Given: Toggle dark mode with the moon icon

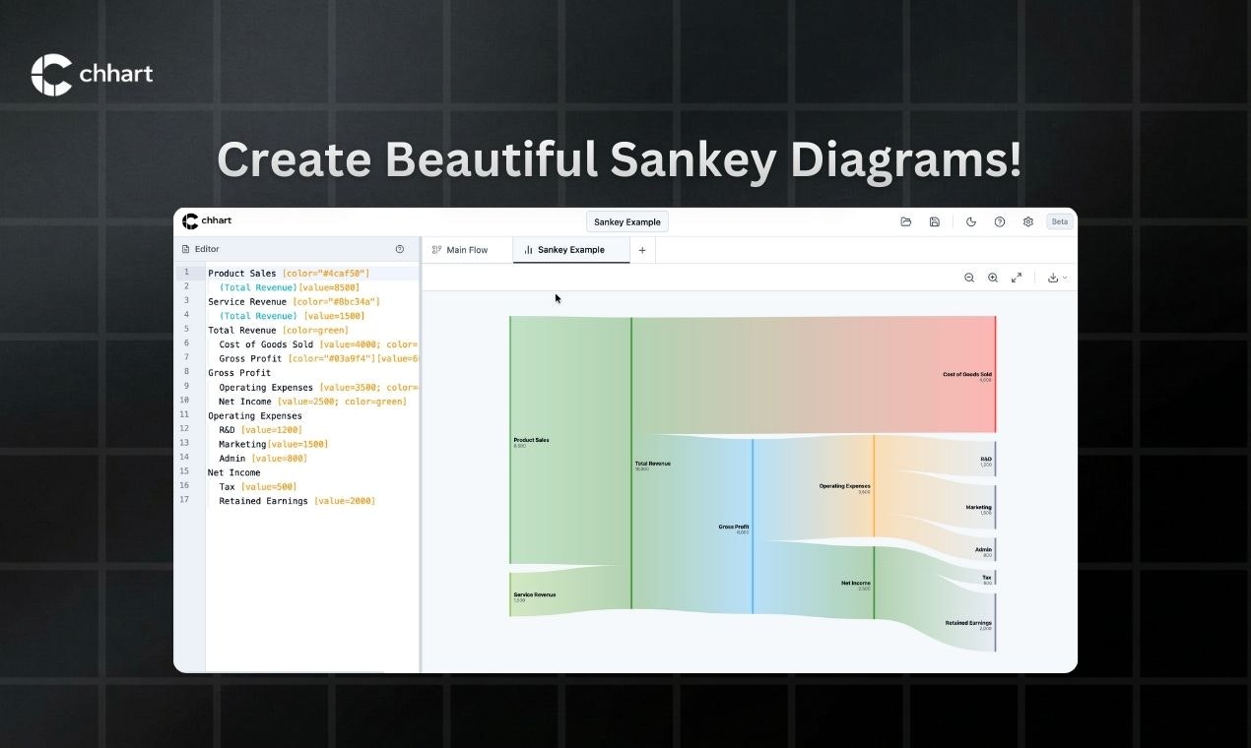Looking at the screenshot, I should click(x=971, y=221).
